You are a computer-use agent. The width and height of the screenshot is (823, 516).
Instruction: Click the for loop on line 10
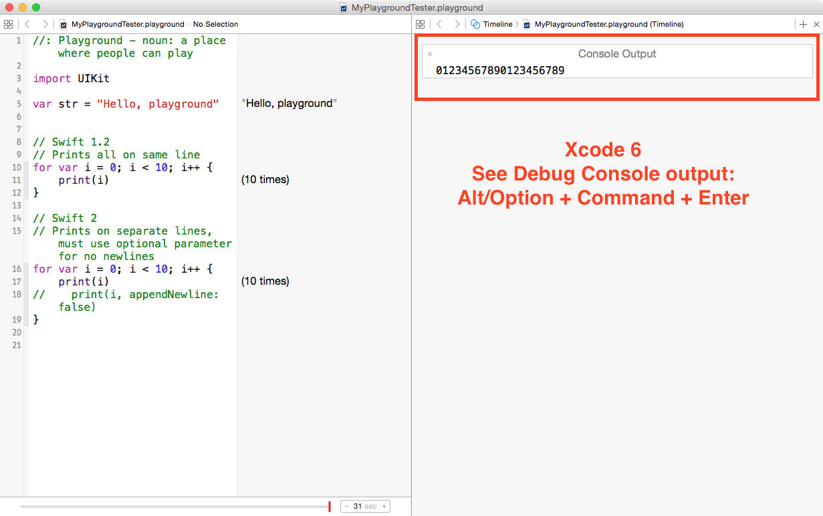tap(123, 167)
